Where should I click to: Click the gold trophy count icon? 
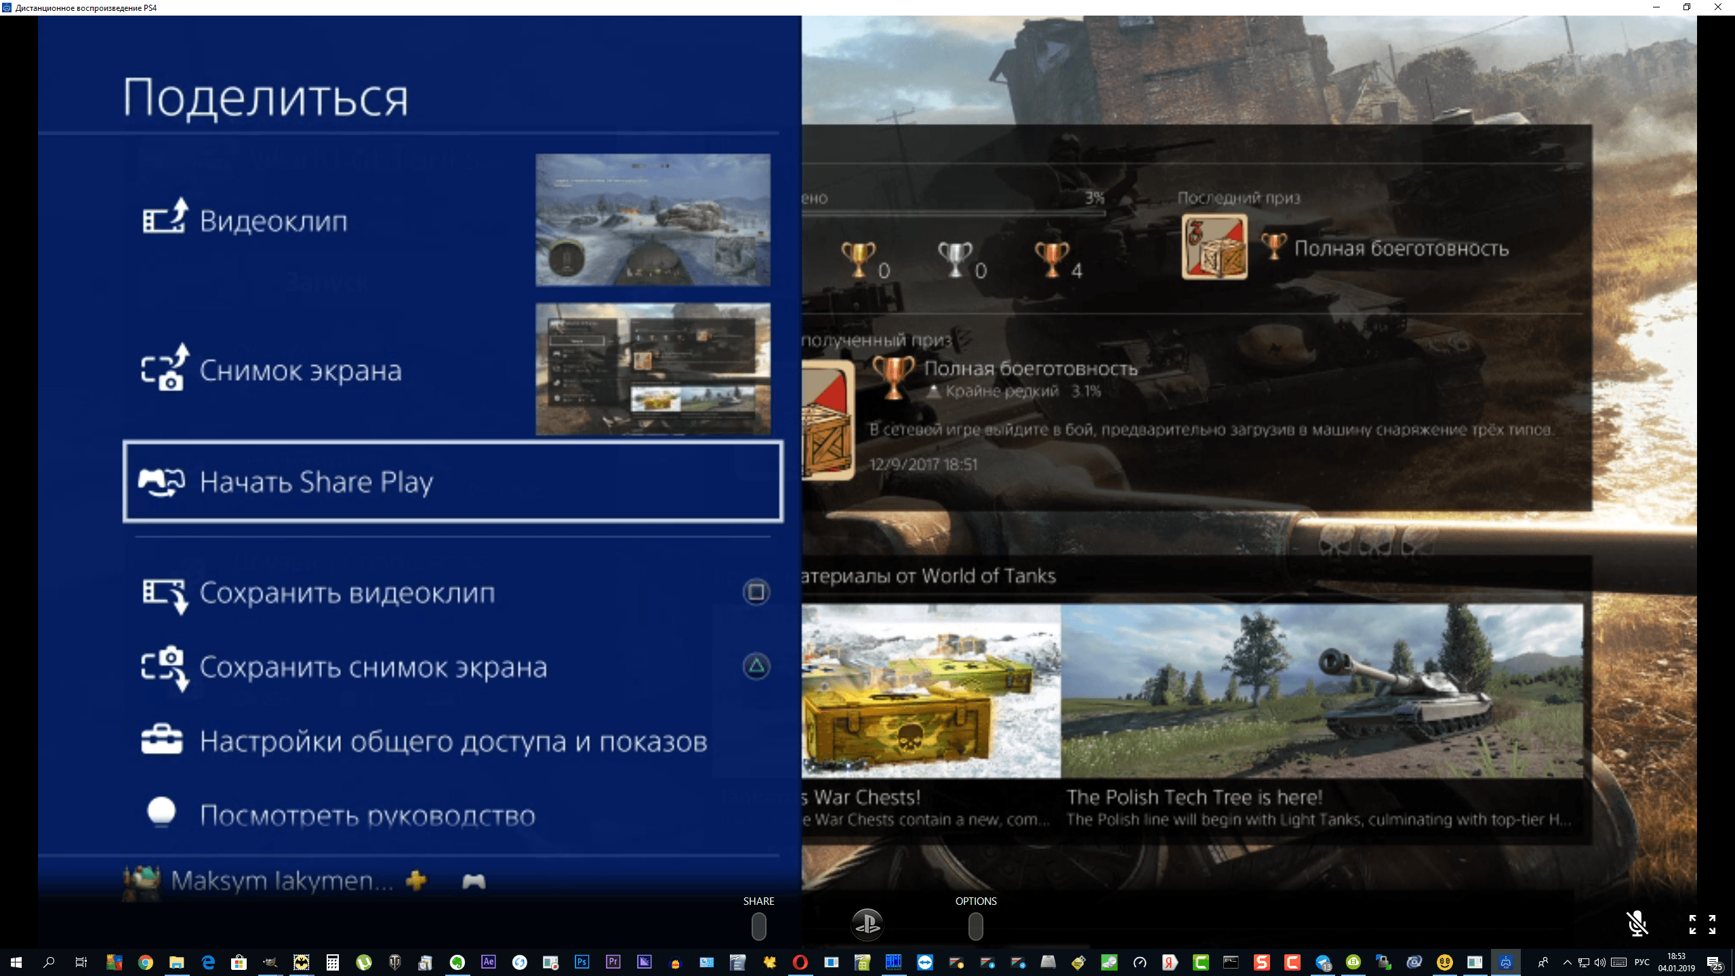click(x=858, y=260)
